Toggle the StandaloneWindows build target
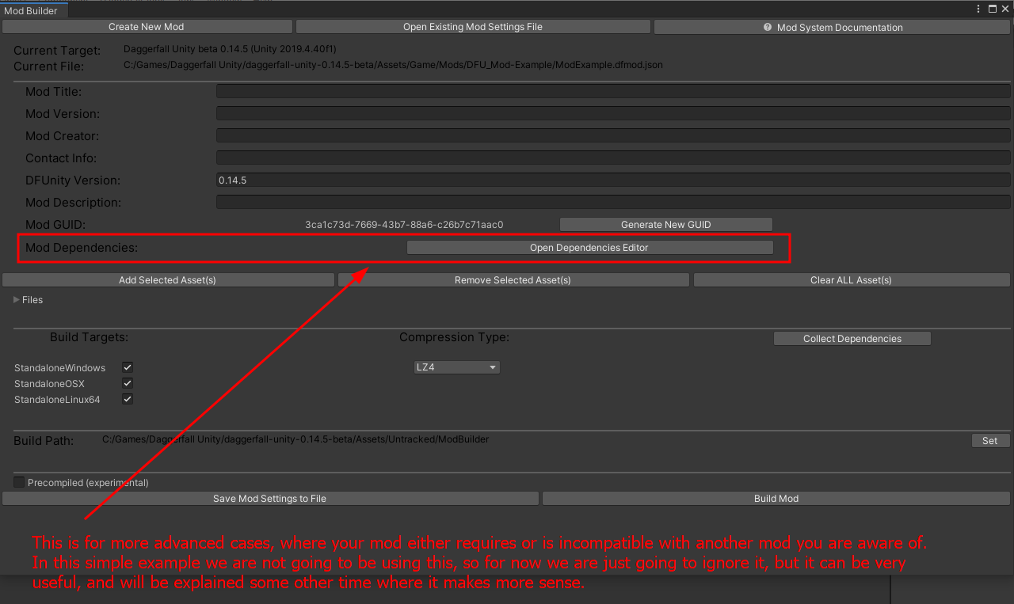The height and width of the screenshot is (604, 1014). coord(128,367)
